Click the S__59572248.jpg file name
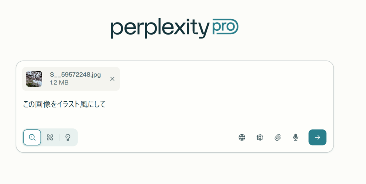Viewport: 366px width, 184px height. point(75,75)
